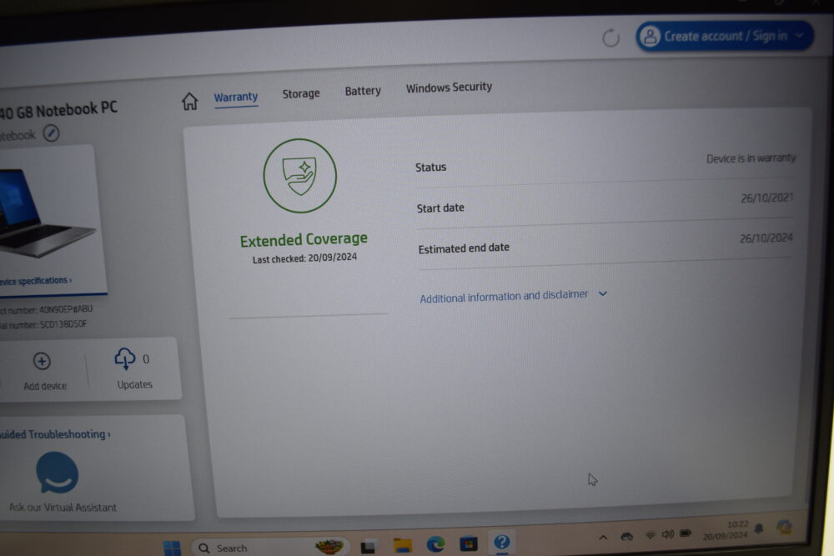Click HP Support Assistant taskbar icon
Viewport: 834px width, 556px height.
point(501,542)
